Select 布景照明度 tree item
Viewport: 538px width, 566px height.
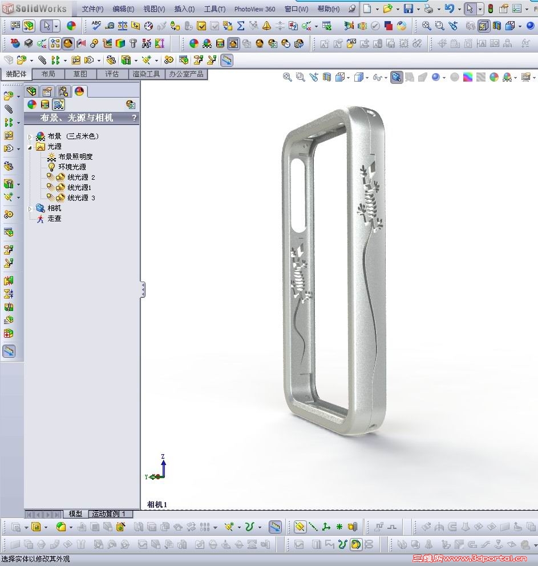75,157
